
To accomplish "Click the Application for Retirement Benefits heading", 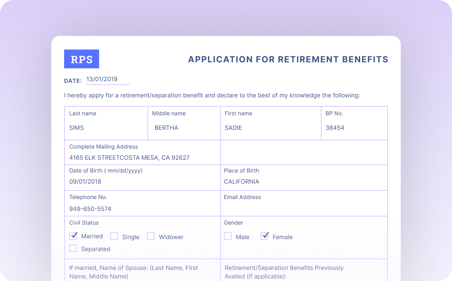I will (x=288, y=59).
